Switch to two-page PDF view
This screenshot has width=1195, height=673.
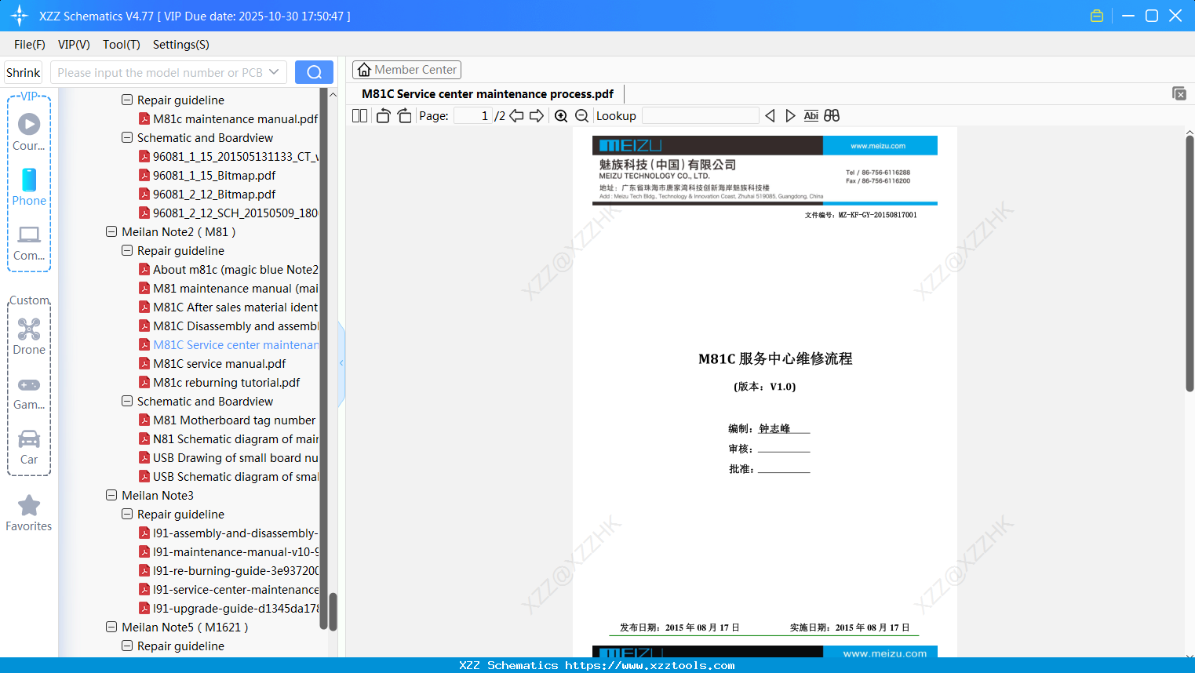[x=359, y=115]
